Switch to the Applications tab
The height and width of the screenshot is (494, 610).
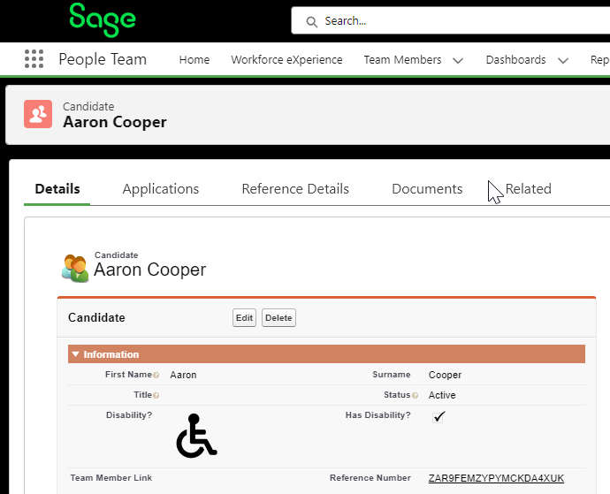161,189
